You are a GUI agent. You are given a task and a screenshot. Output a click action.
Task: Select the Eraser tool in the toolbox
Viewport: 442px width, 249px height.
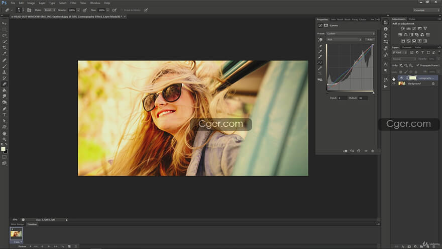pyautogui.click(x=4, y=84)
